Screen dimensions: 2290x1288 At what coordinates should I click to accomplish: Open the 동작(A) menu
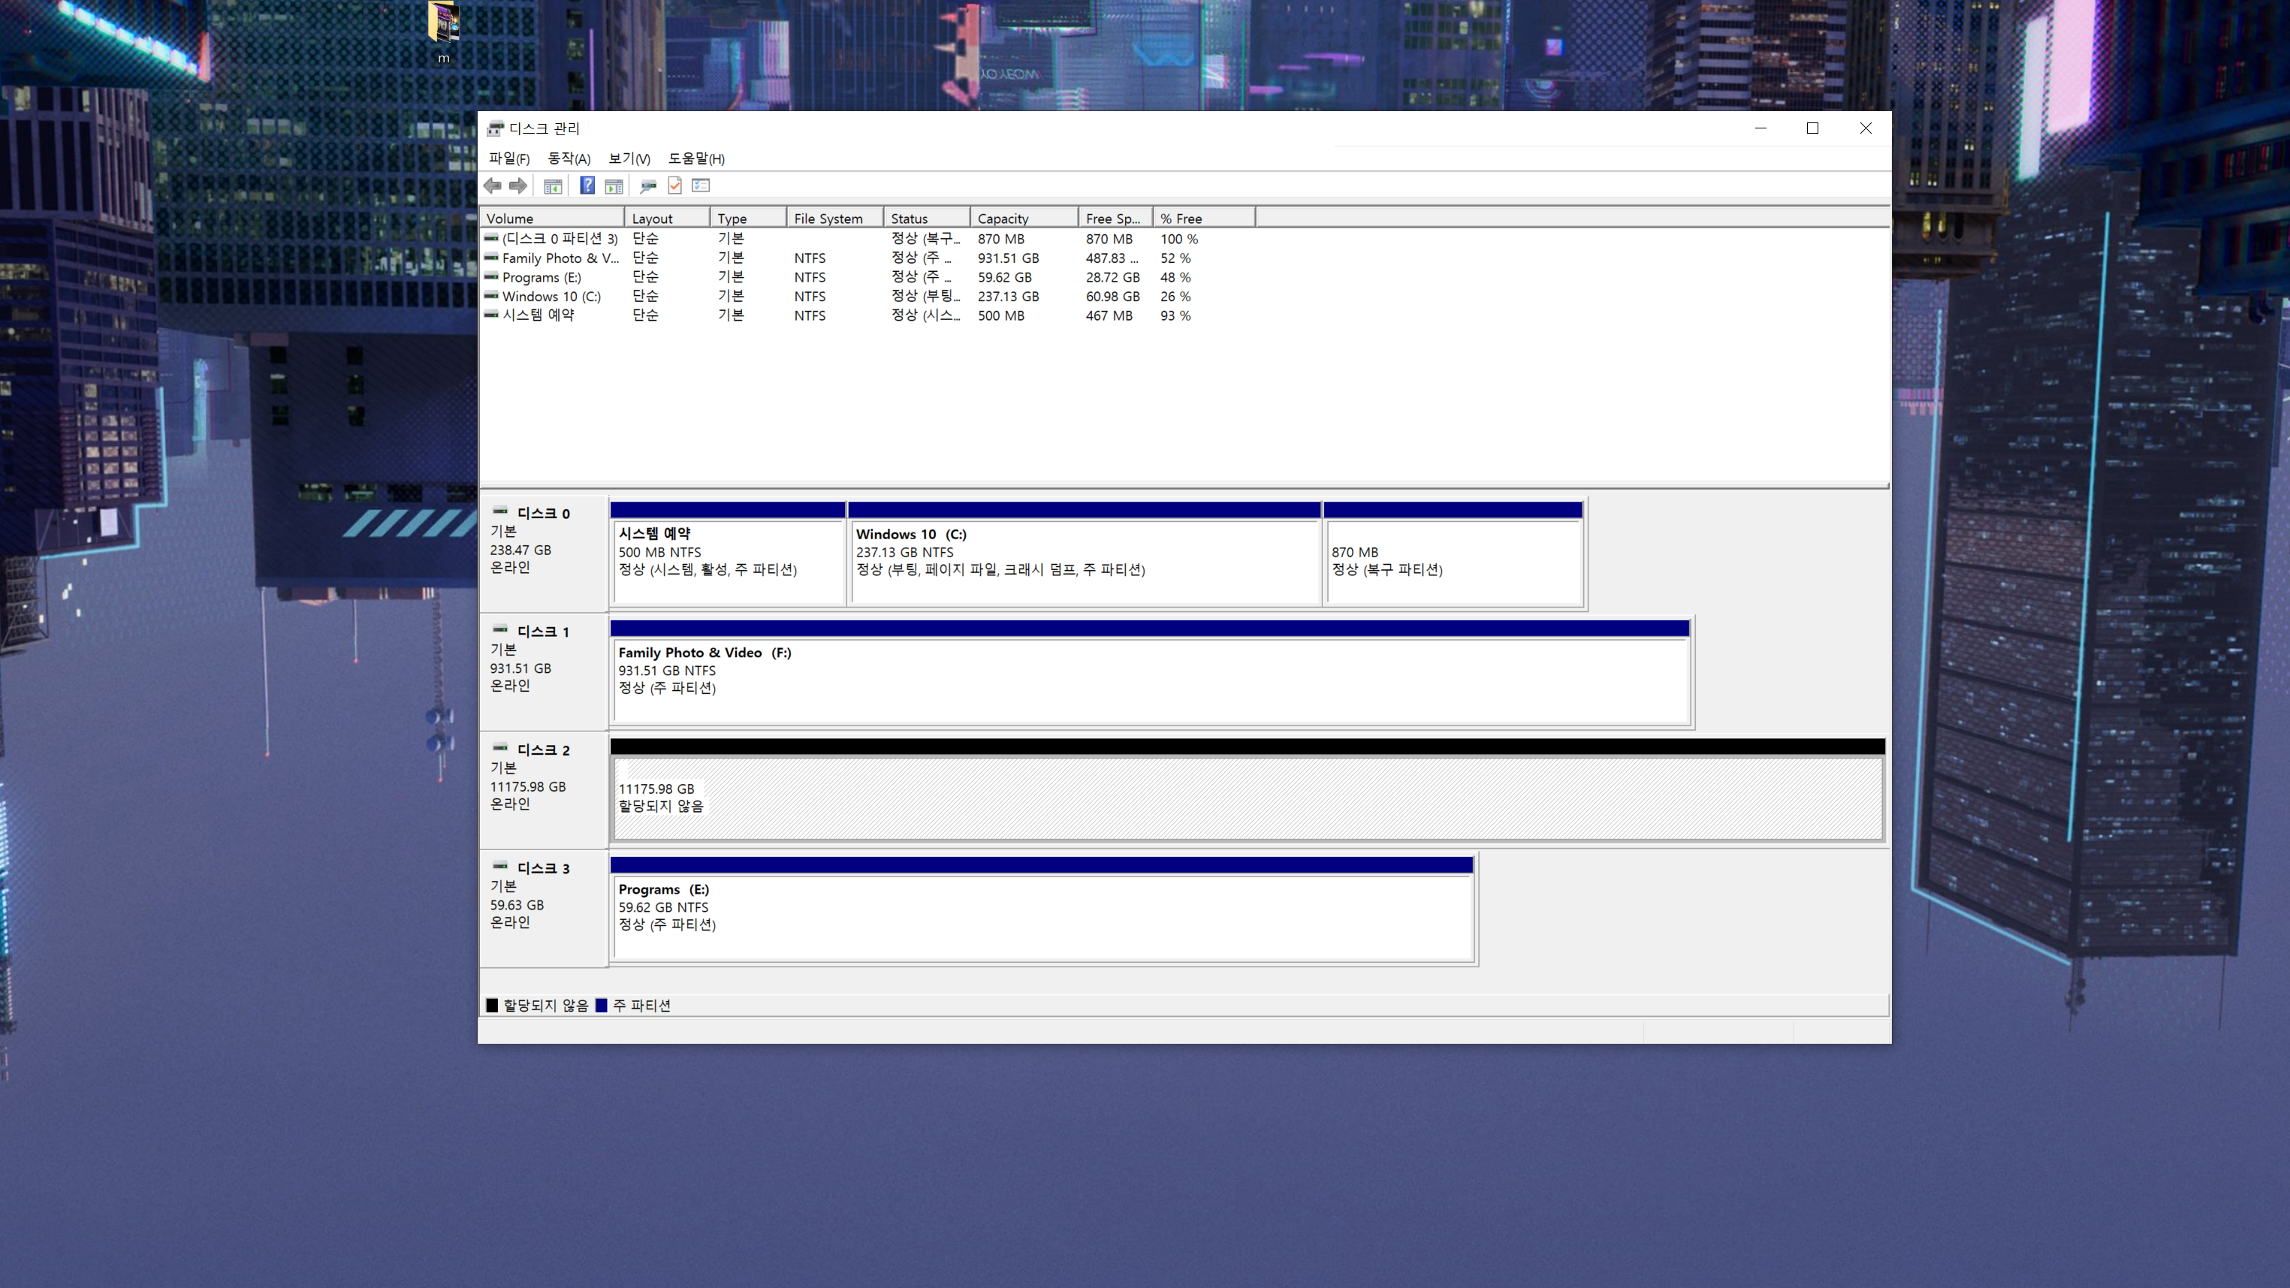point(569,158)
